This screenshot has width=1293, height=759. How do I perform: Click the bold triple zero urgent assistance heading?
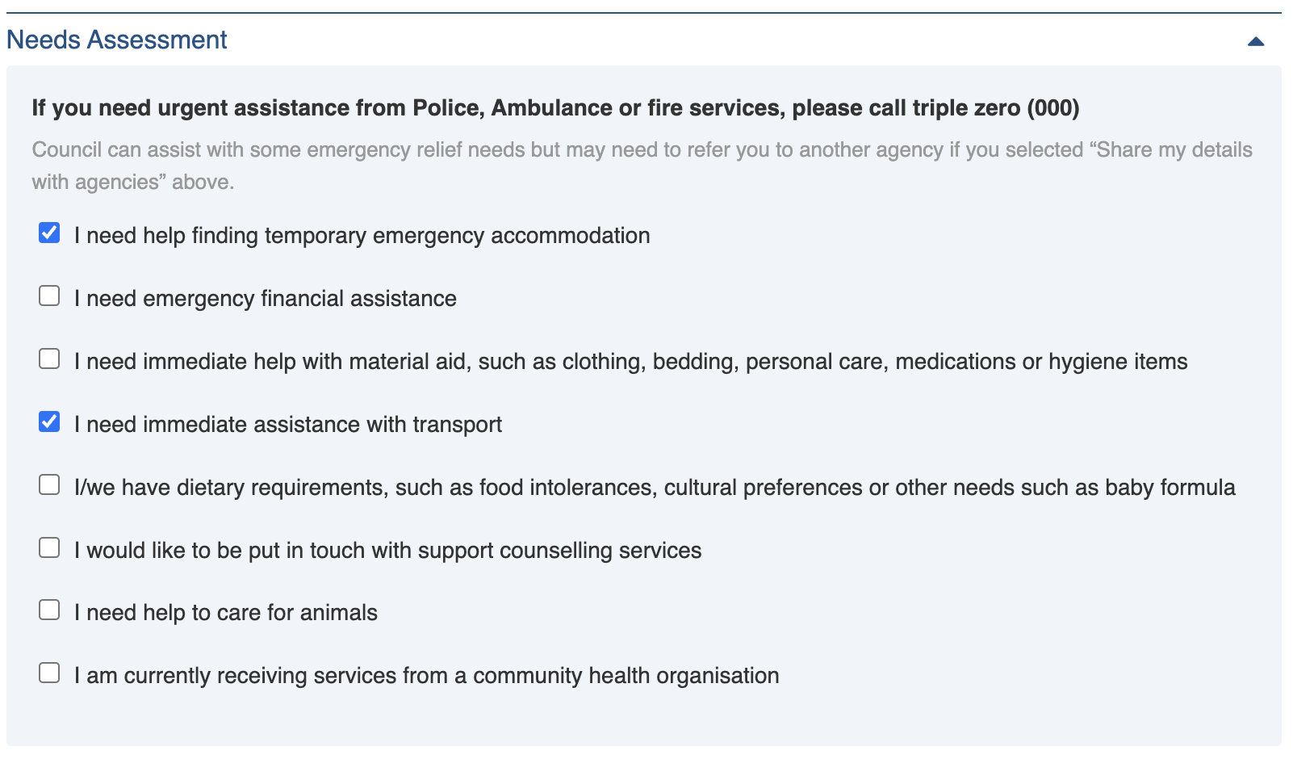pyautogui.click(x=555, y=108)
